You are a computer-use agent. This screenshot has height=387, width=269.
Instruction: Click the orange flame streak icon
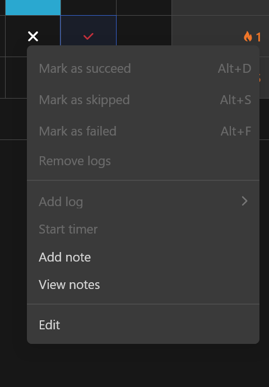248,36
